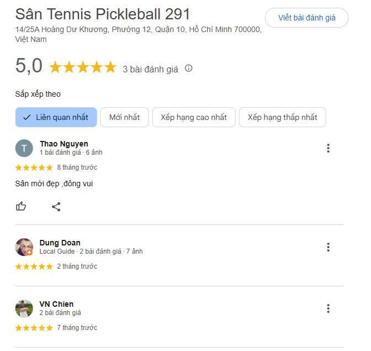Open VN Chien's reviewer profile name
The image size is (371, 351).
(56, 304)
